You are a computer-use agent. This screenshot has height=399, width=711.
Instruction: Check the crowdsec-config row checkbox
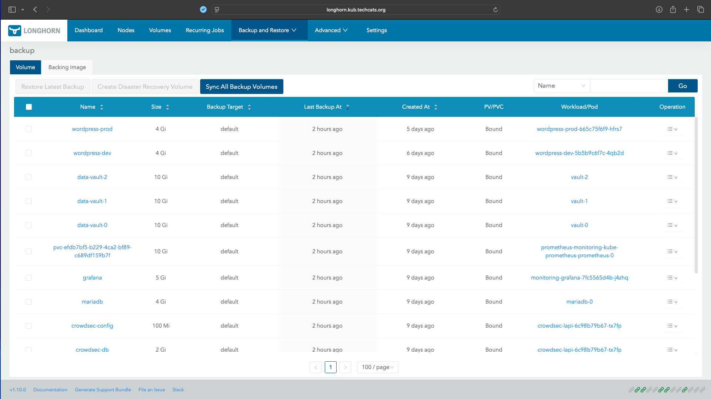point(29,325)
